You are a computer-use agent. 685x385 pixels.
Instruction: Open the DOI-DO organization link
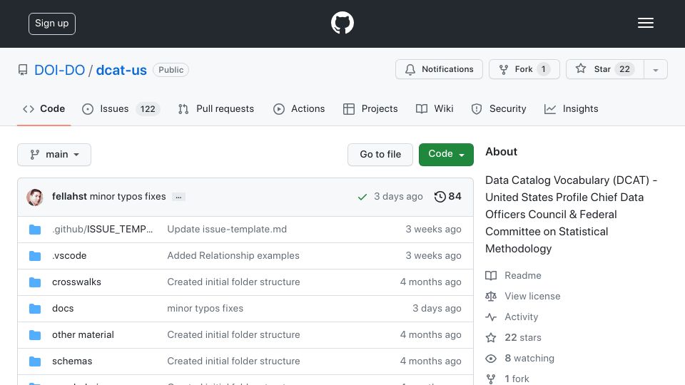click(59, 70)
